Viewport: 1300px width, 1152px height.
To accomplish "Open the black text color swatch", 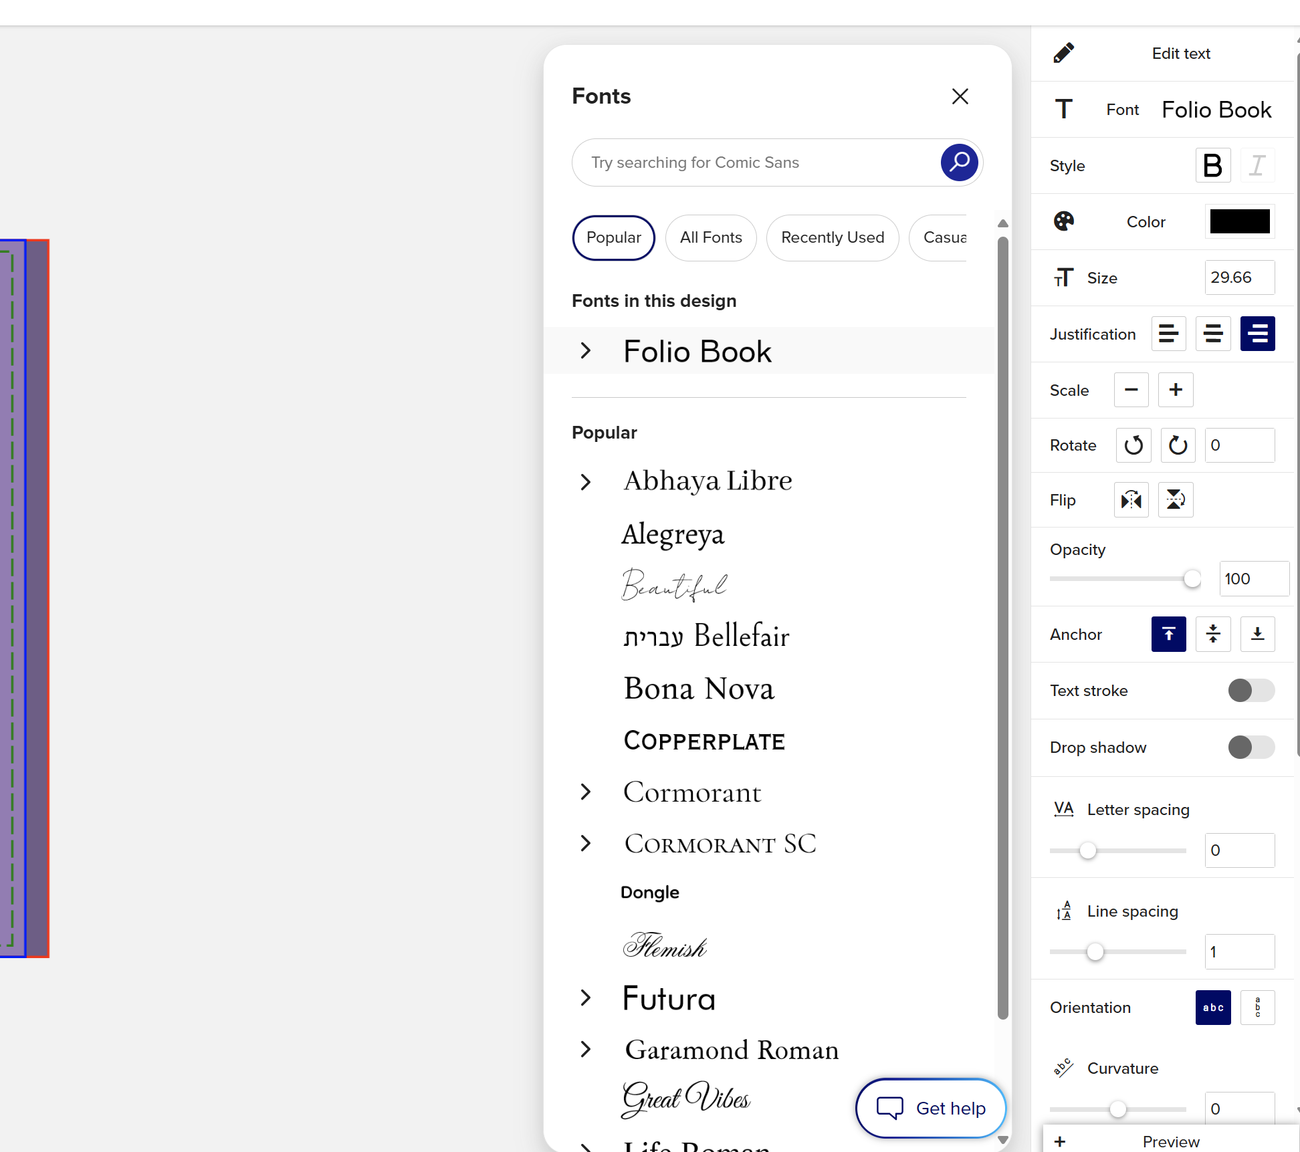I will (1240, 221).
